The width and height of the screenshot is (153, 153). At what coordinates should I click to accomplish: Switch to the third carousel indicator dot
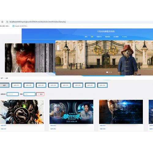click(x=111, y=72)
